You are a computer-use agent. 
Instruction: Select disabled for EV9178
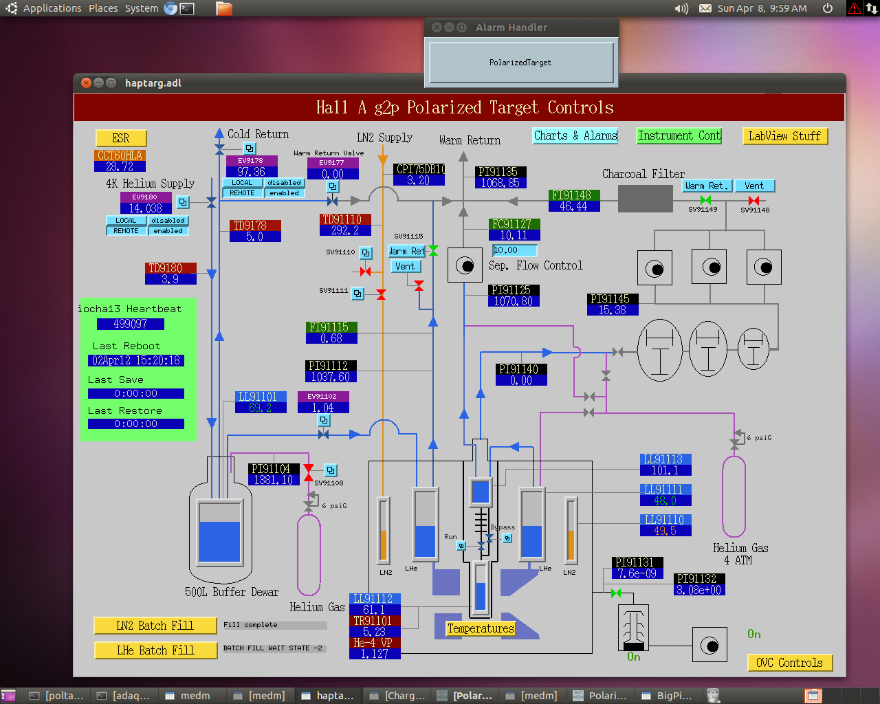click(x=285, y=183)
